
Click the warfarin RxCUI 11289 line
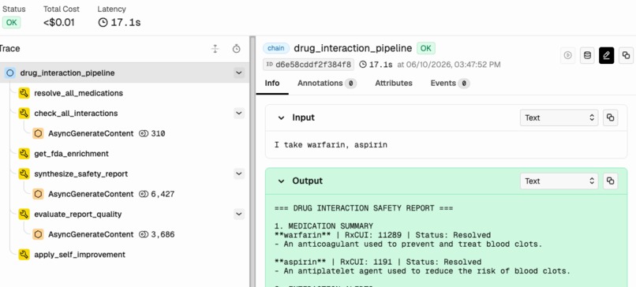383,235
